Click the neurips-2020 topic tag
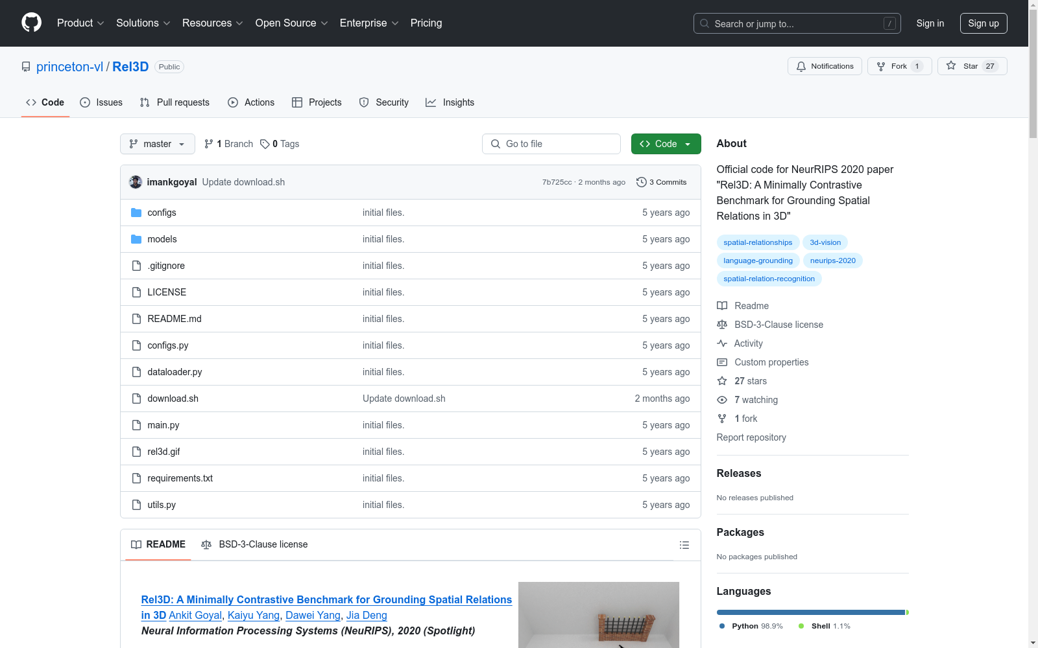 click(833, 260)
